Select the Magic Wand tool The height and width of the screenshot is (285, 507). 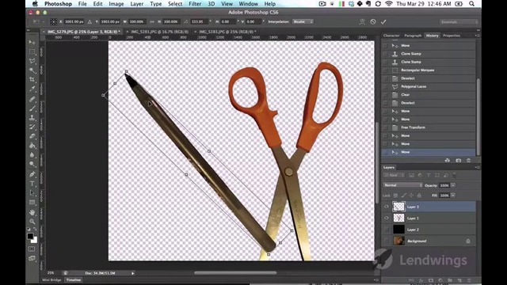click(x=32, y=70)
